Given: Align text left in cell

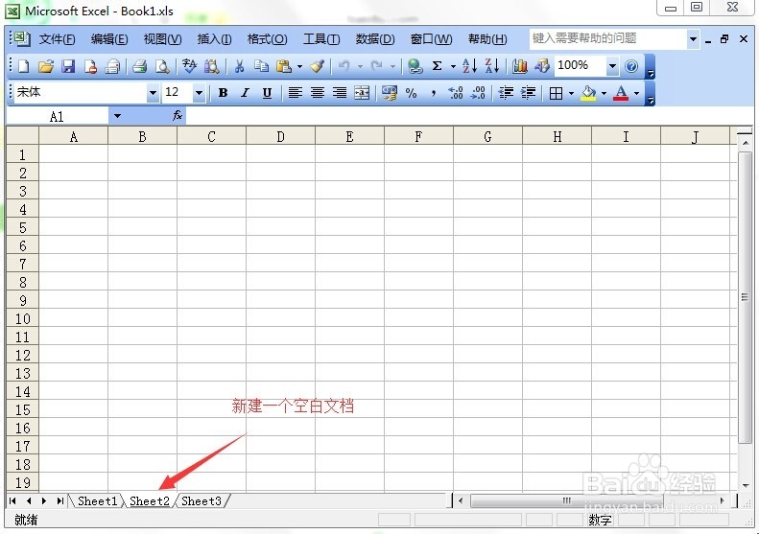Looking at the screenshot, I should tap(295, 92).
